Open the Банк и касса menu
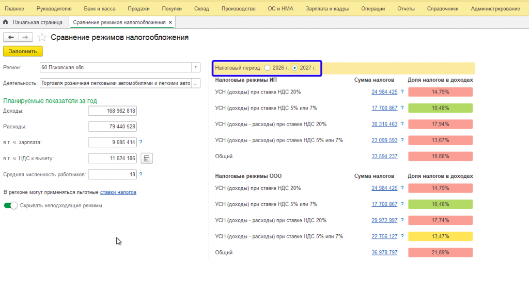 (x=100, y=9)
